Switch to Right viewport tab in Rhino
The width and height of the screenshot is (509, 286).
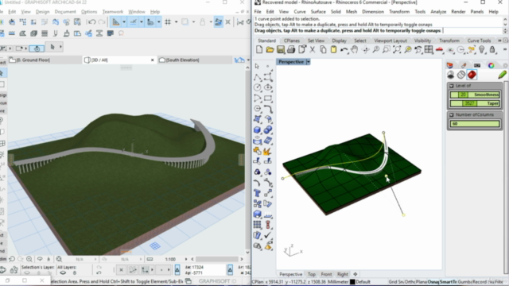pos(342,274)
